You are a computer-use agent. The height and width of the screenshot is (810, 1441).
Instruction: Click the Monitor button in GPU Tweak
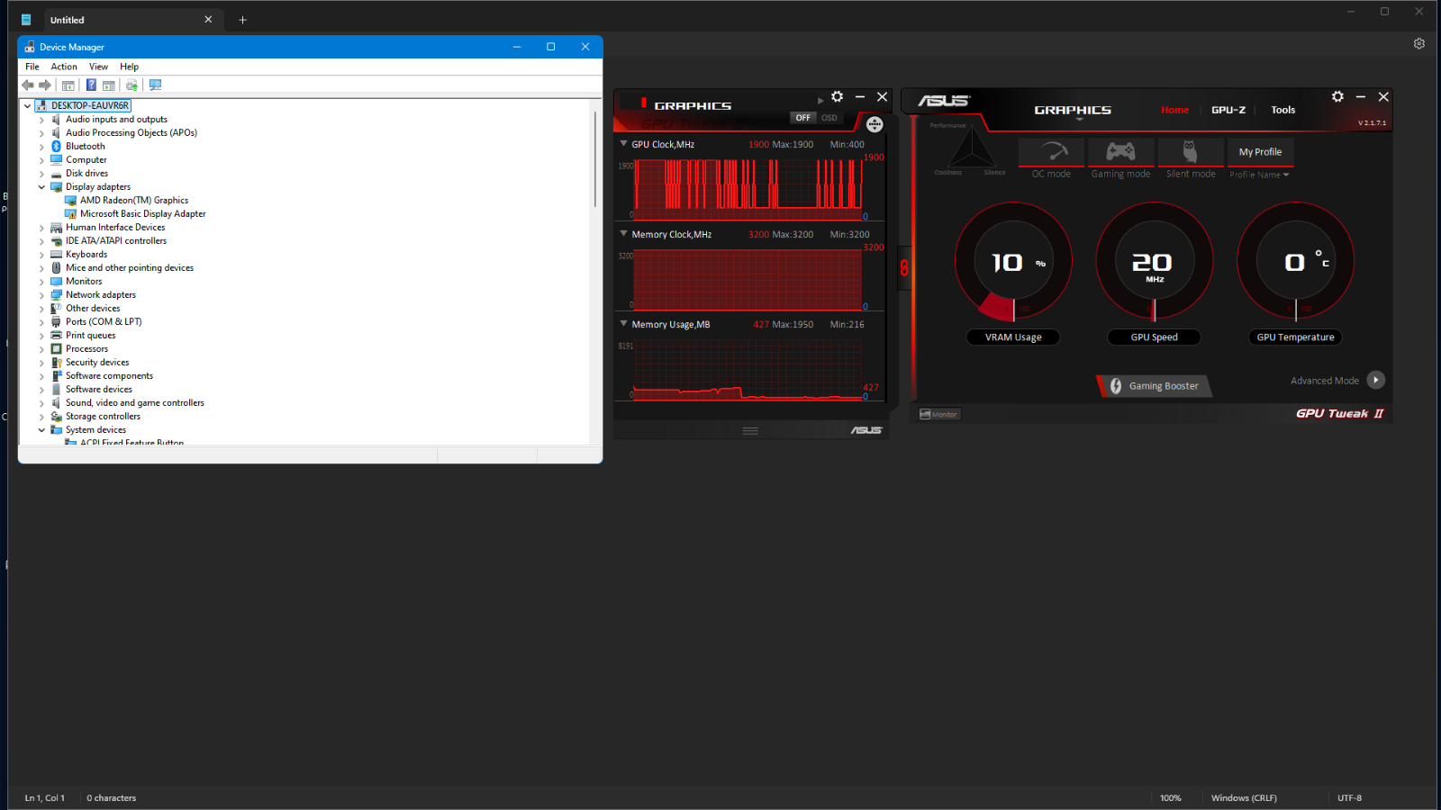point(938,414)
